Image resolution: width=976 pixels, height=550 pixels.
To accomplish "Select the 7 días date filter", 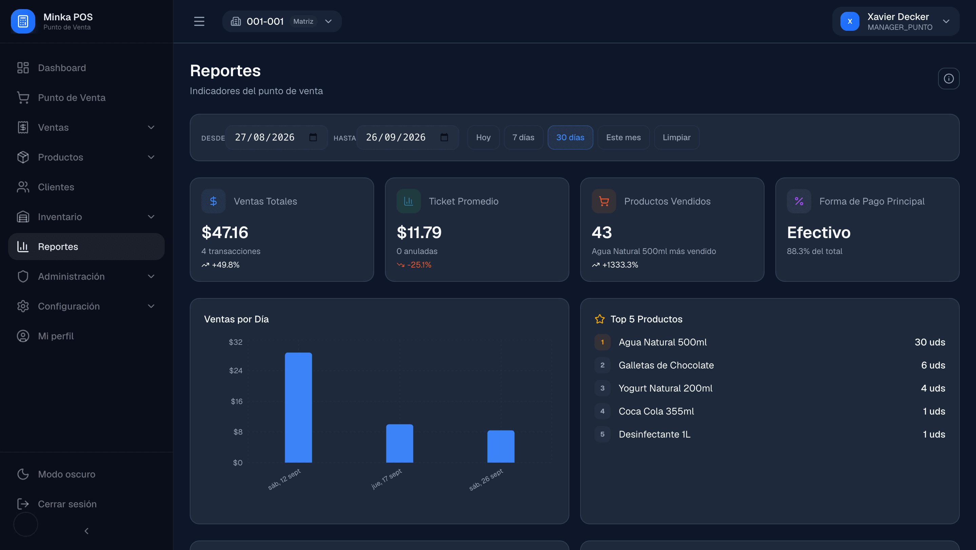I will point(523,137).
